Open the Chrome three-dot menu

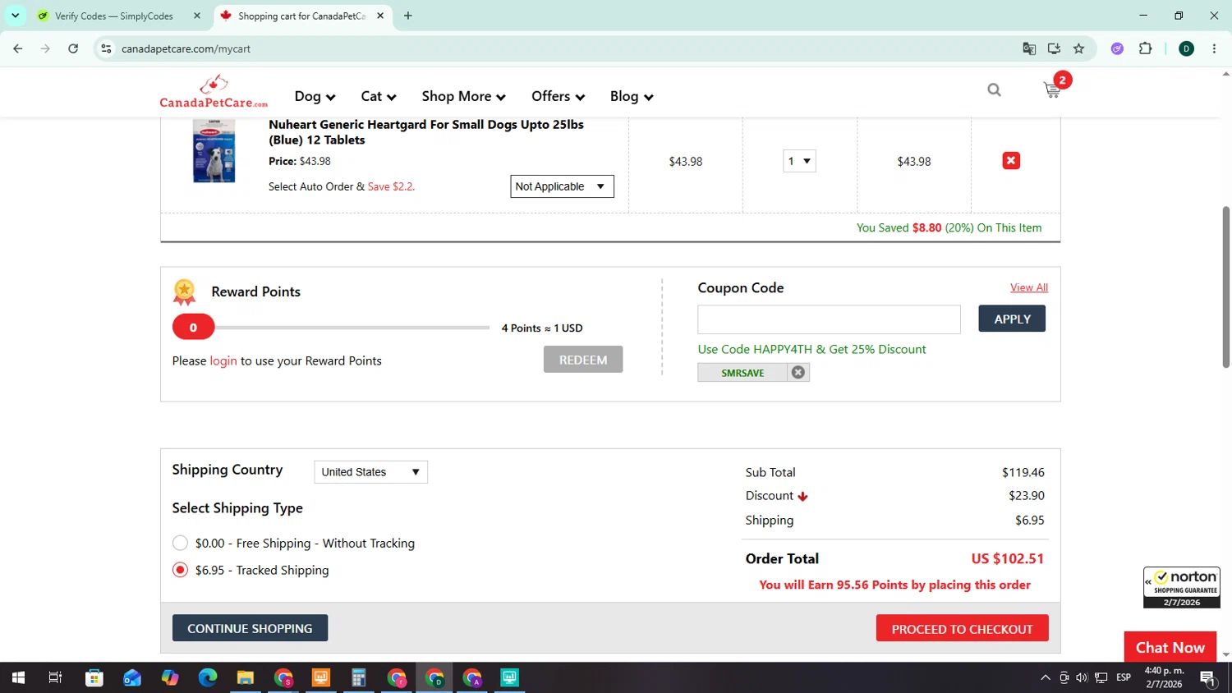(x=1214, y=48)
